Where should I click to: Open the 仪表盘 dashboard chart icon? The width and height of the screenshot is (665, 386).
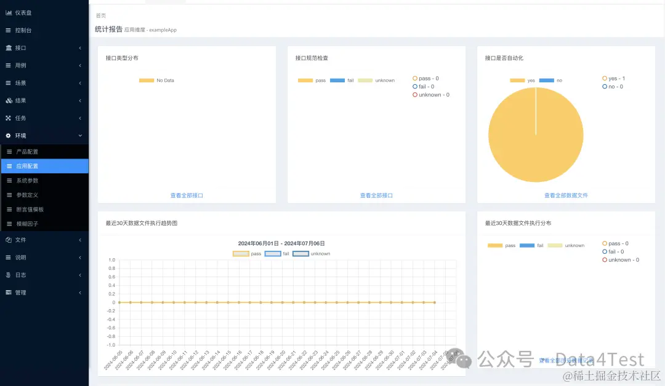9,13
